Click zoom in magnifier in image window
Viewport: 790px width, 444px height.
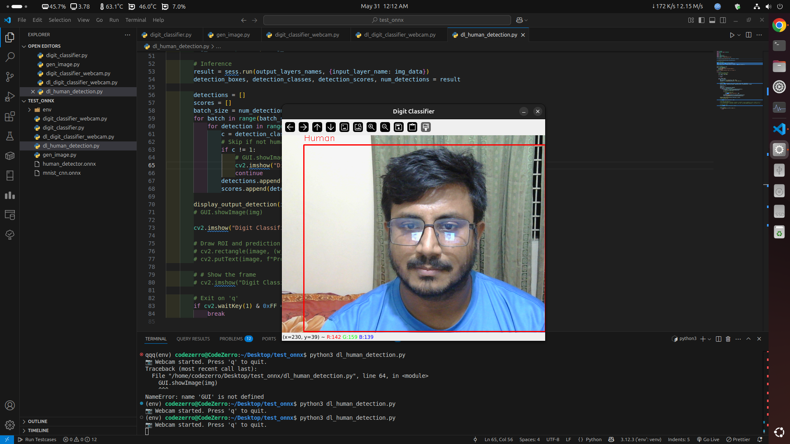pyautogui.click(x=372, y=127)
